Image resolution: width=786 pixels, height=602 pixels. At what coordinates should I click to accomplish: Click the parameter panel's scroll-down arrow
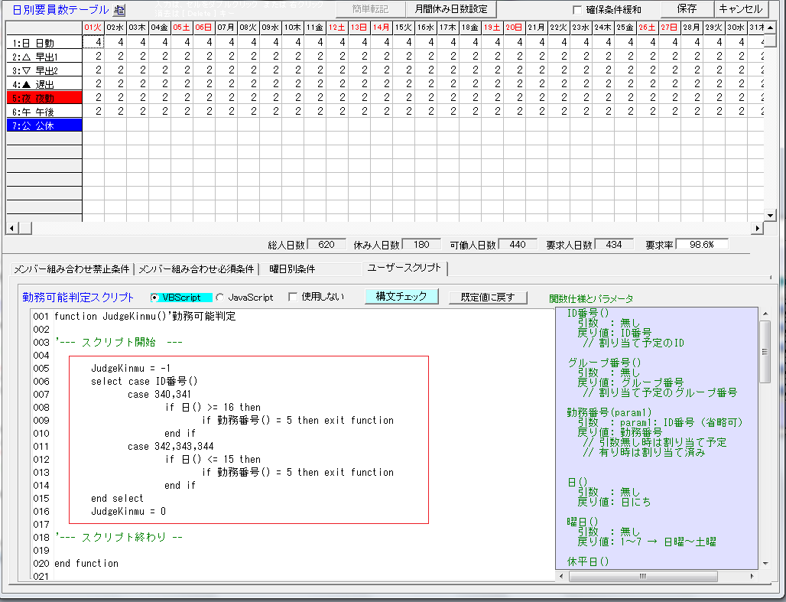pos(765,562)
